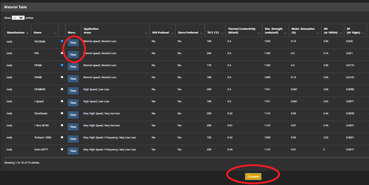369x185 pixels.
Task: Check the I-Speed row checkbox
Action: point(62,101)
